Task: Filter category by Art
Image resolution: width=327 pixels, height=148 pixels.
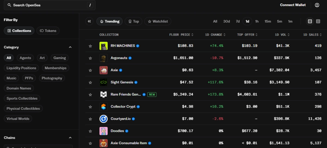Action: pos(42,58)
